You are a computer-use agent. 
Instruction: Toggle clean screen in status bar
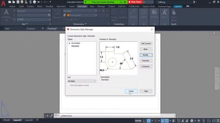click(x=214, y=121)
